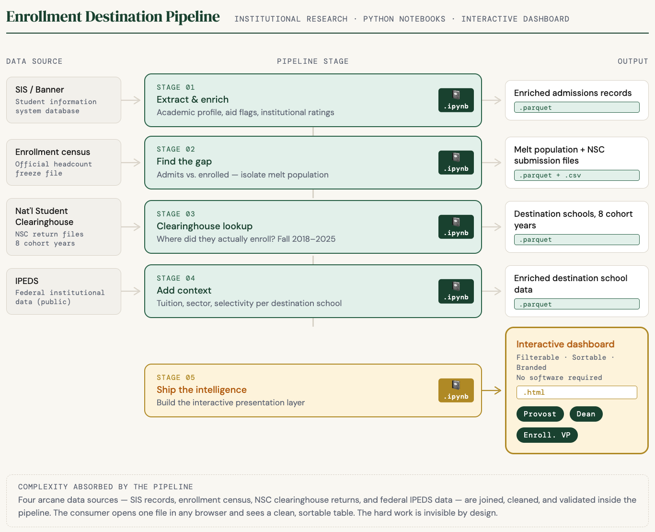Click Enriched destination school data title

click(x=571, y=284)
